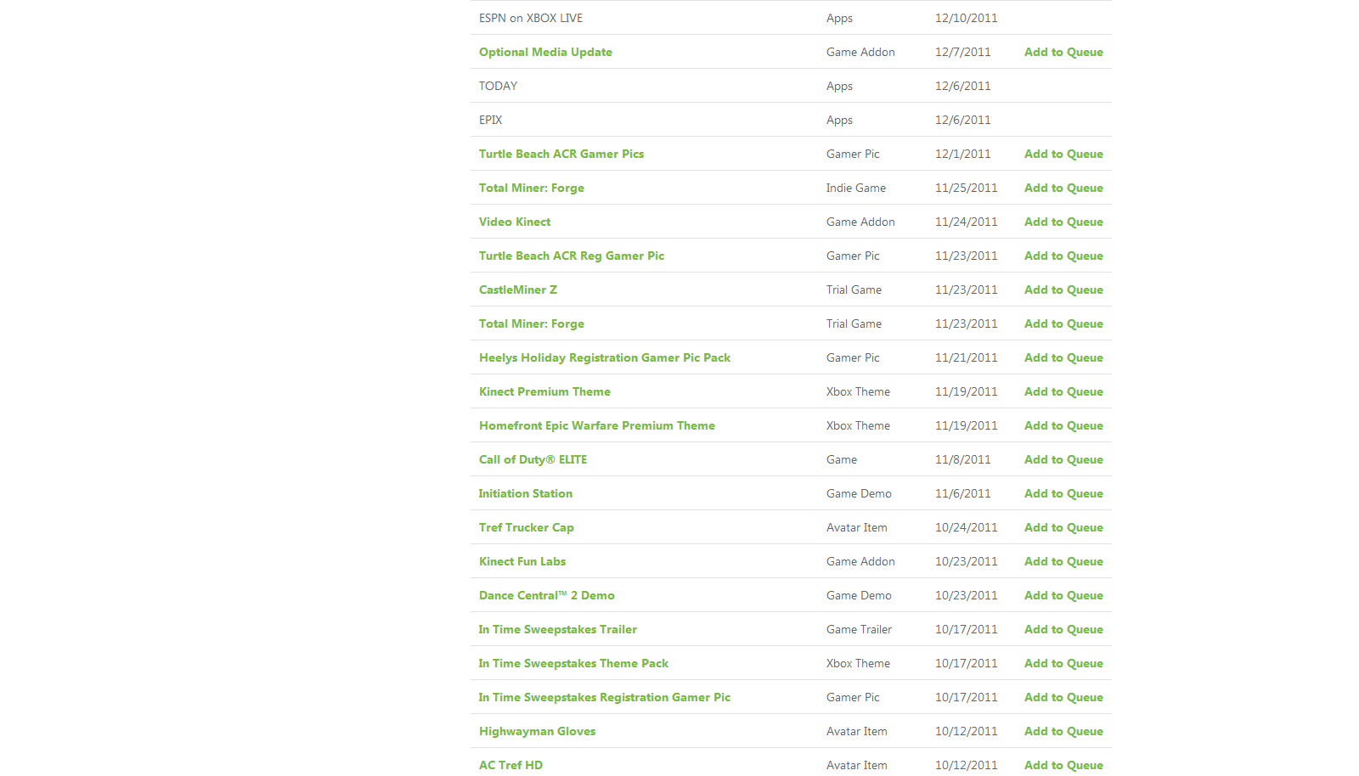
Task: Open the Kinect Premium Theme link
Action: pyautogui.click(x=544, y=391)
